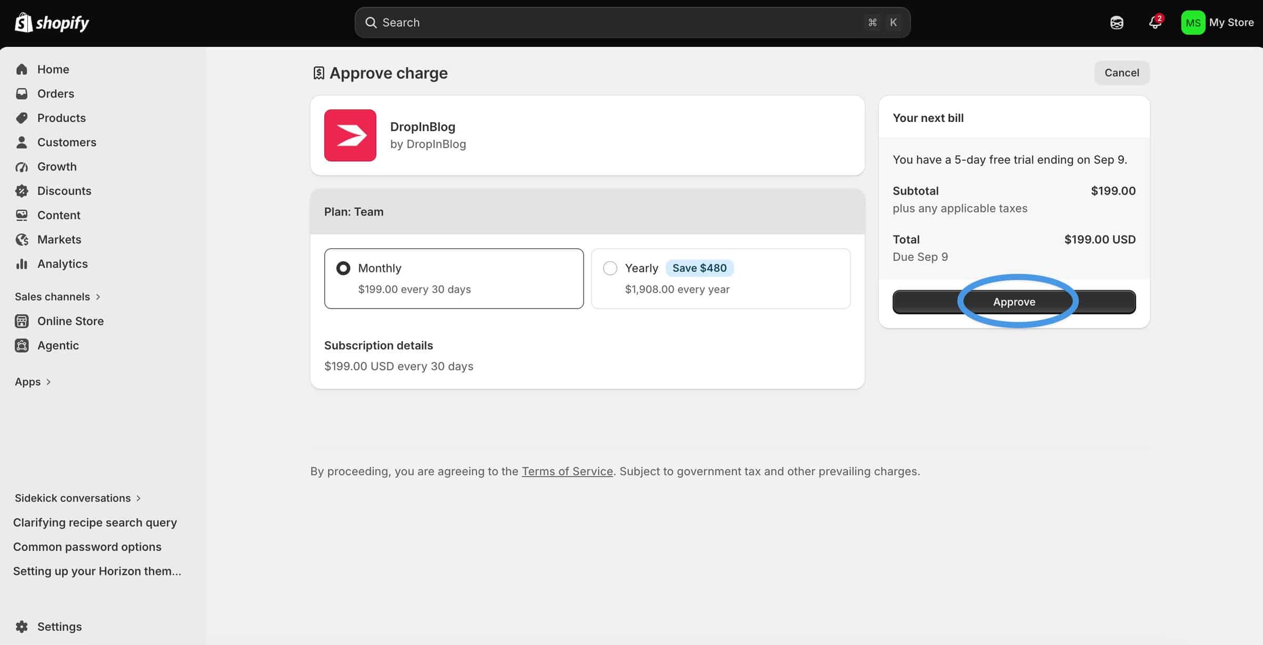Open Agentic in sidebar

coord(58,345)
